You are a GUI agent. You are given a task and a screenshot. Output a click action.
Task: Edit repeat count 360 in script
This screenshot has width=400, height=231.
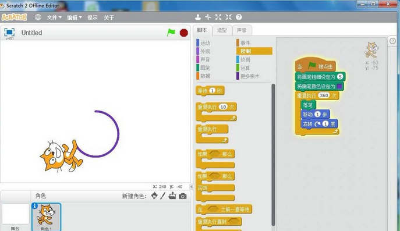tap(324, 95)
